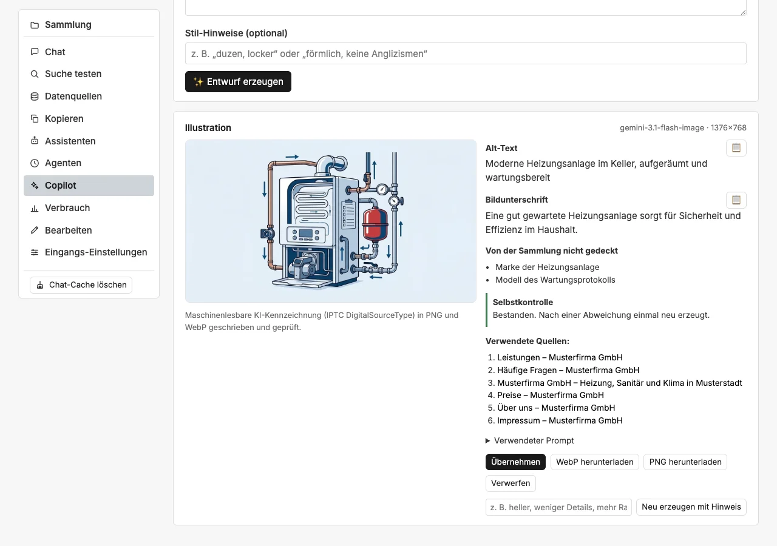Click Entwurf erzeugen button

click(238, 81)
